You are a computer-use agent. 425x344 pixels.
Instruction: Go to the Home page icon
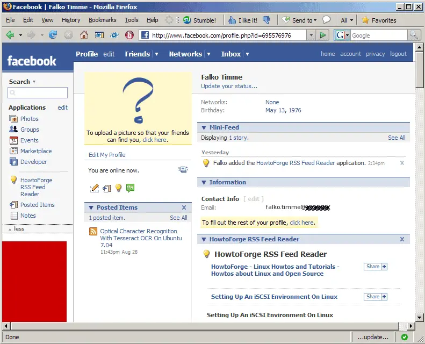[84, 35]
